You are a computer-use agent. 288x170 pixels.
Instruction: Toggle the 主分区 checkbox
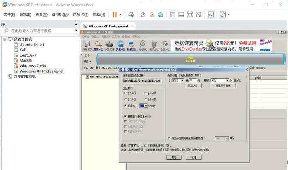point(232,80)
